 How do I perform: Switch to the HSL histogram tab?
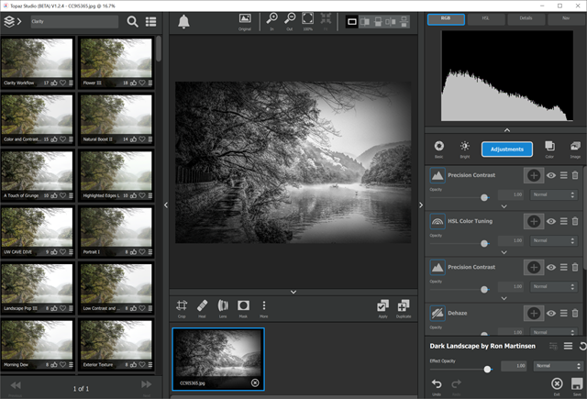click(x=485, y=18)
